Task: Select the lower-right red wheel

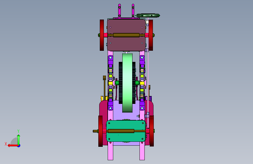Action: (151, 131)
